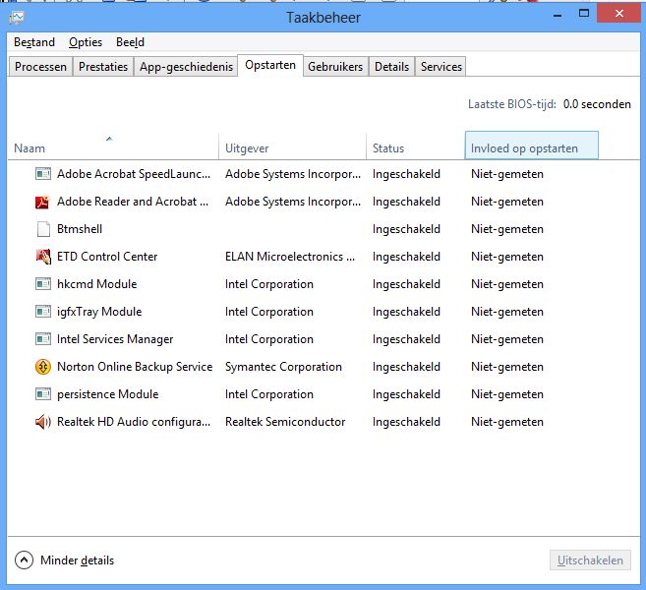
Task: Collapse view with Minder details arrow
Action: (24, 560)
